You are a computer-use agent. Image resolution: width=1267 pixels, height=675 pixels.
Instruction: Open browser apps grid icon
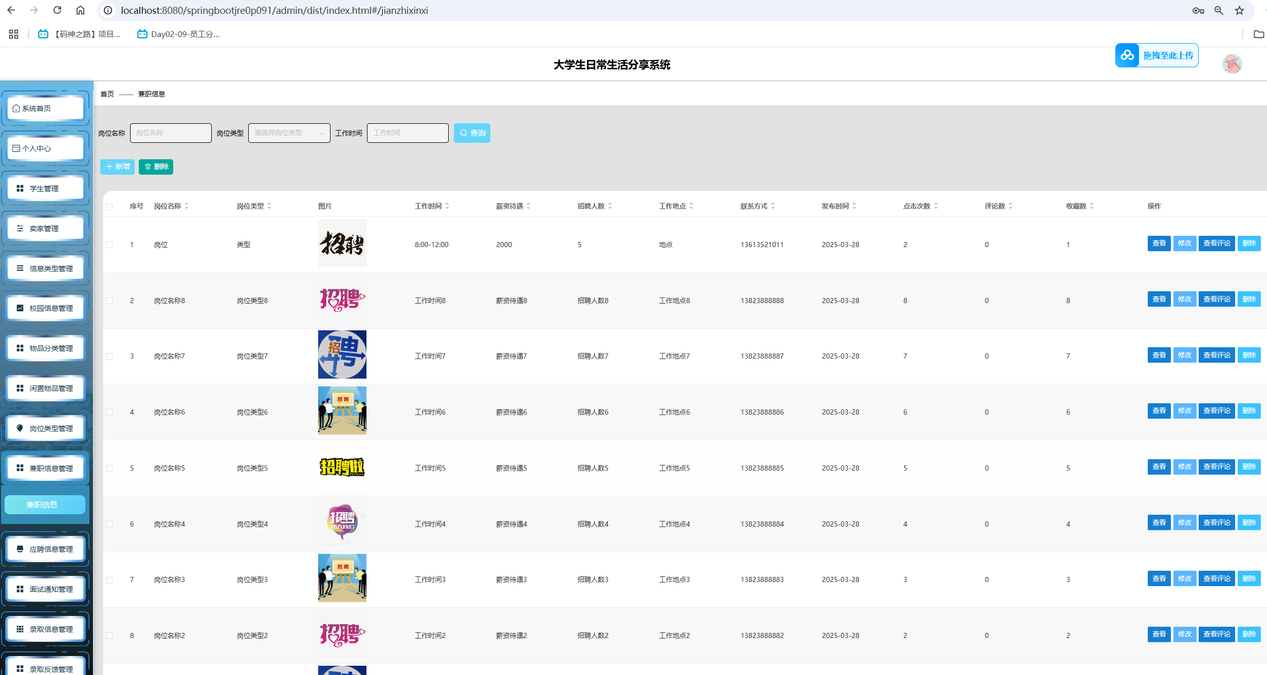(14, 34)
